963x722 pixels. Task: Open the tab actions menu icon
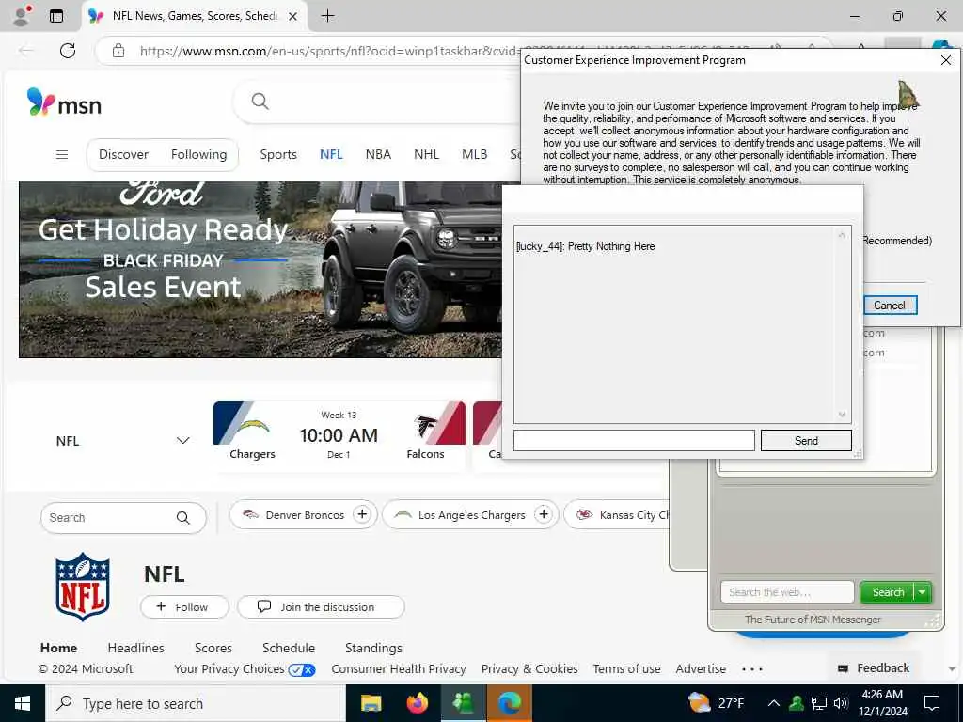tap(56, 16)
